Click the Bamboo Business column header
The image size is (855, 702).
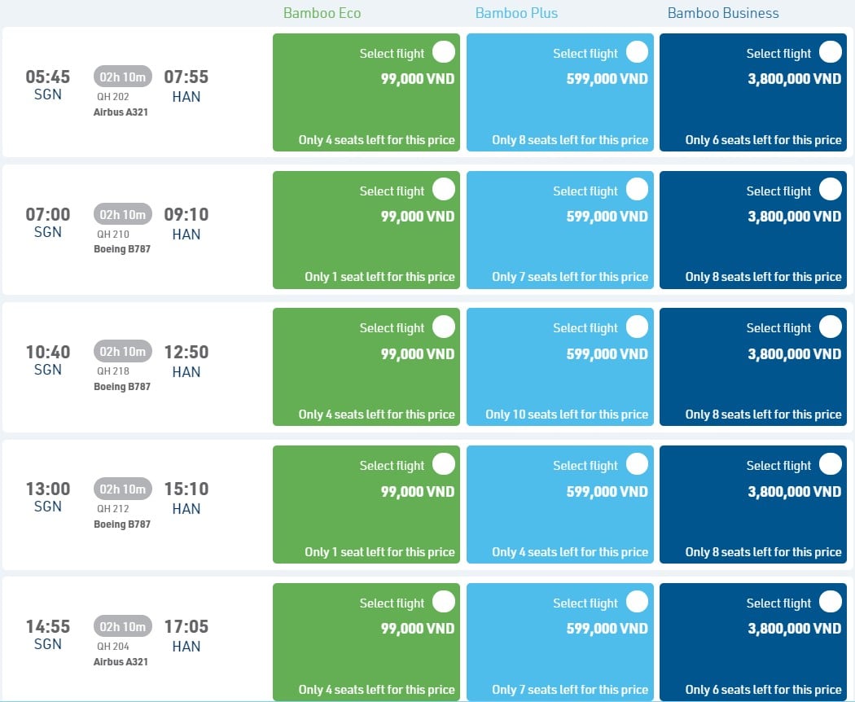tap(723, 13)
